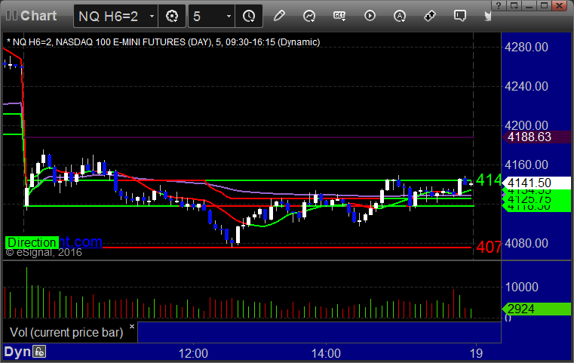Image resolution: width=574 pixels, height=363 pixels.
Task: Close the Vol (current price bar) tab
Action: pos(132,327)
